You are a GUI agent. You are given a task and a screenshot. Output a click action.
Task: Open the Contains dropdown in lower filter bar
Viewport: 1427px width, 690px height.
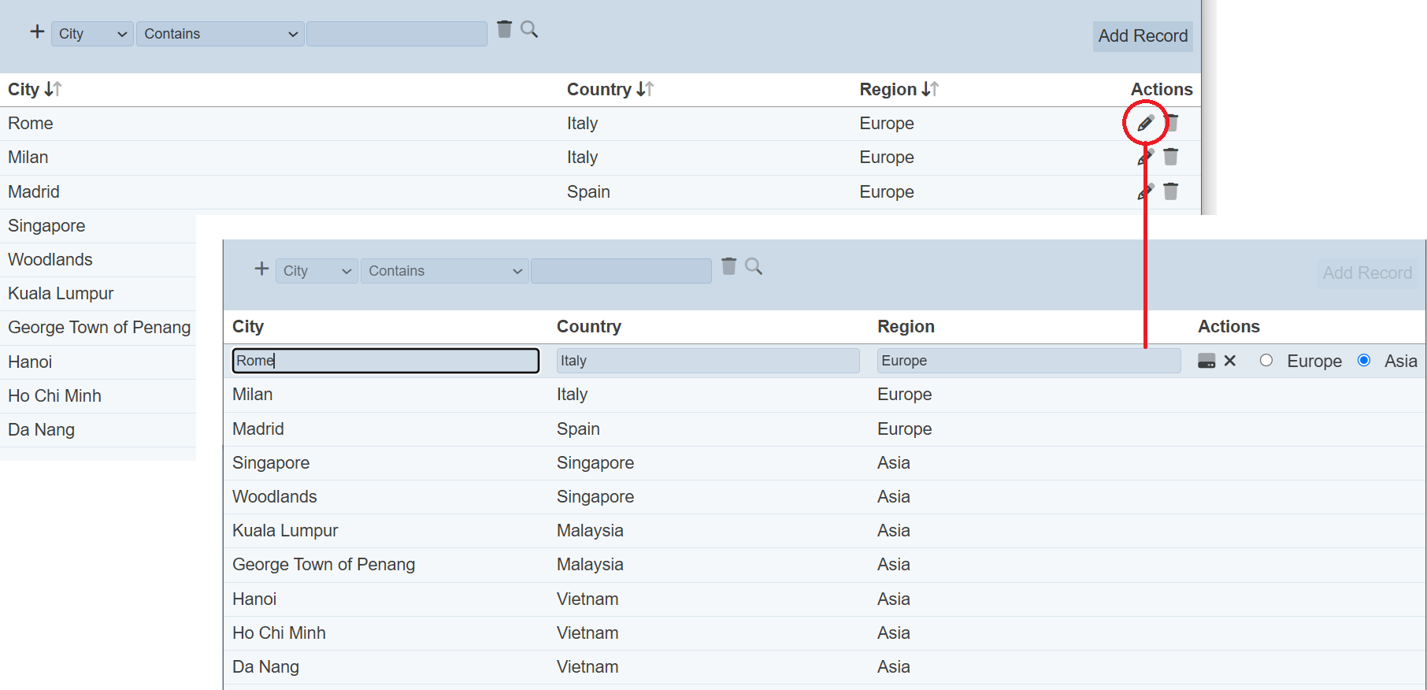click(x=444, y=271)
